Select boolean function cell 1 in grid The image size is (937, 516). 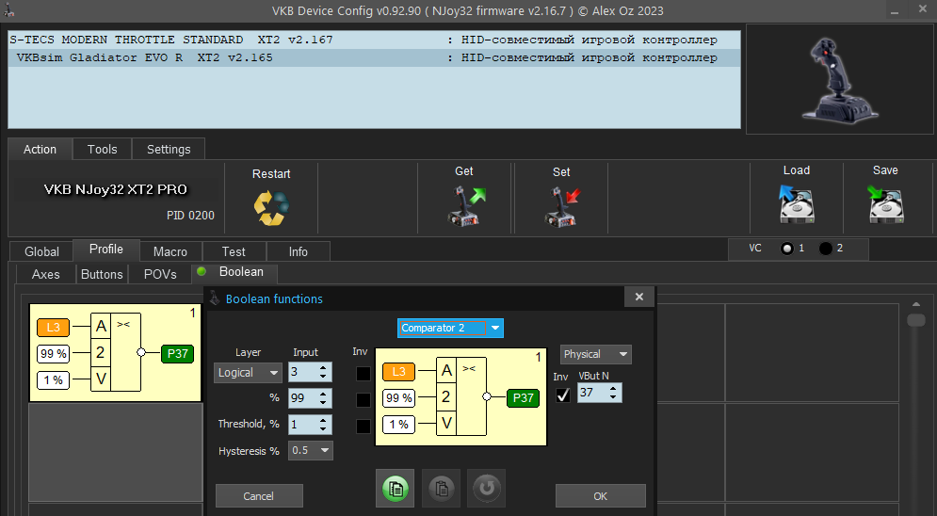pos(115,353)
